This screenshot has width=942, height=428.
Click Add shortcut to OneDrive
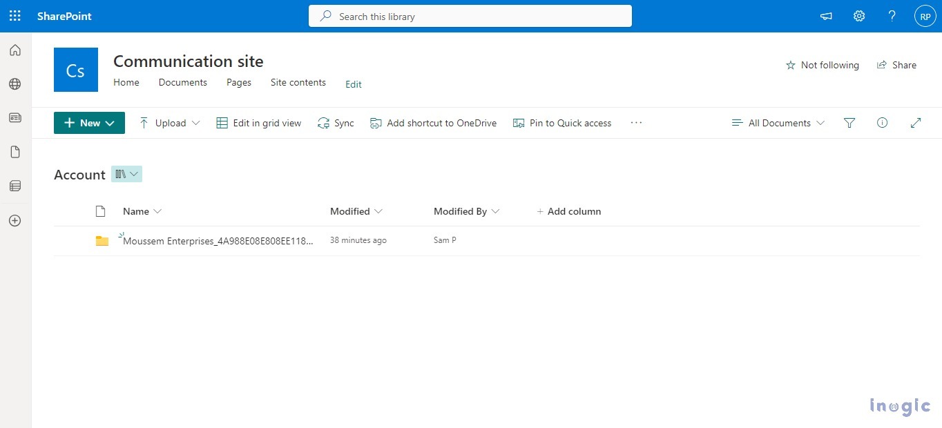(x=433, y=123)
